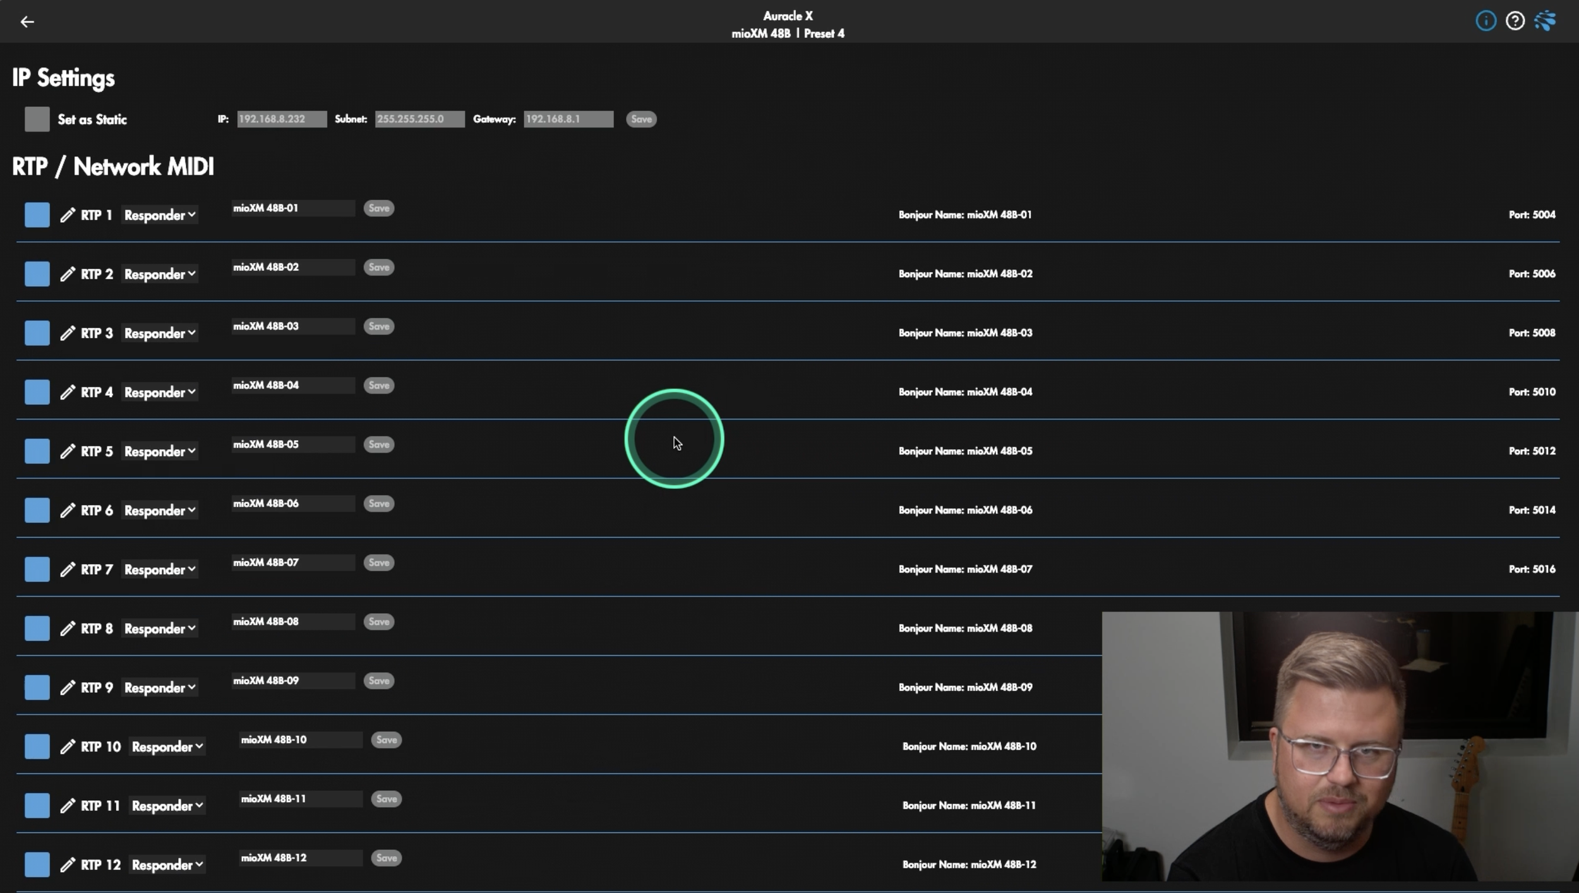Image resolution: width=1579 pixels, height=893 pixels.
Task: Click Save next to mioXM 48B-03
Action: (379, 327)
